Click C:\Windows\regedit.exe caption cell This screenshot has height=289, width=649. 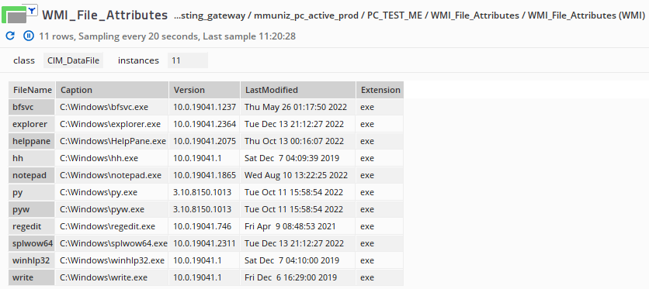[x=112, y=226]
